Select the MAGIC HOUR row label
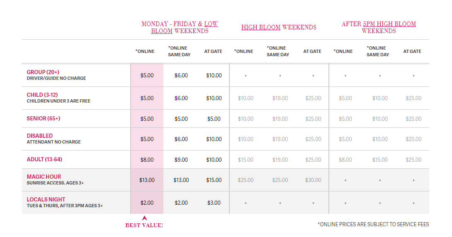This screenshot has width=452, height=237. pyautogui.click(x=44, y=177)
